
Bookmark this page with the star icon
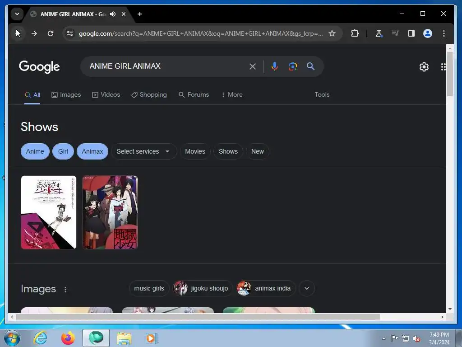332,33
